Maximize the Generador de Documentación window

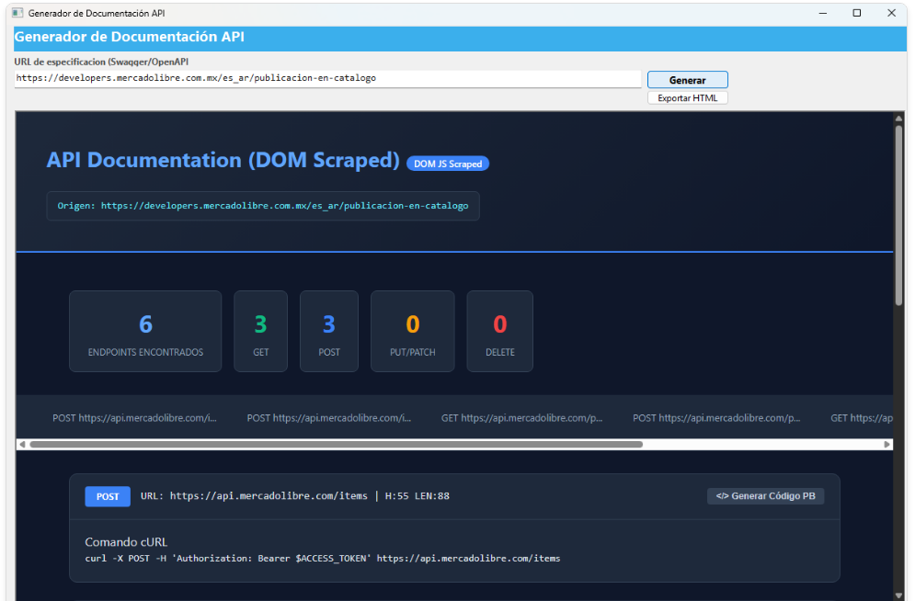(857, 13)
